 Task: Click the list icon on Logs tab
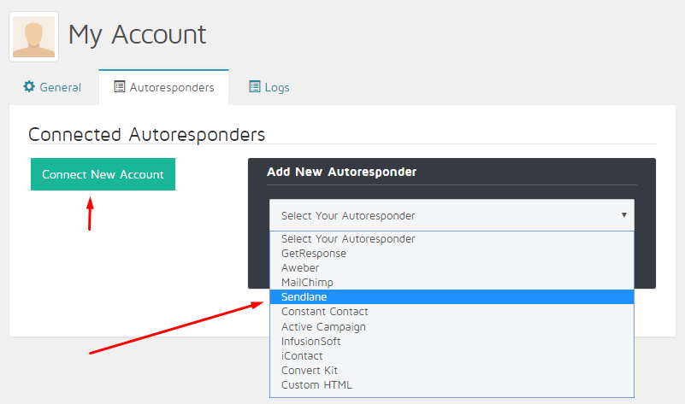click(x=255, y=86)
